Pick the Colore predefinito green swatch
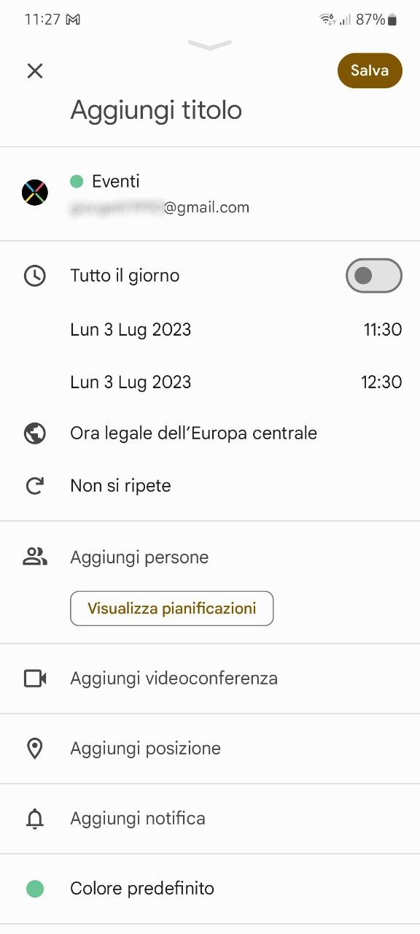 (x=35, y=889)
